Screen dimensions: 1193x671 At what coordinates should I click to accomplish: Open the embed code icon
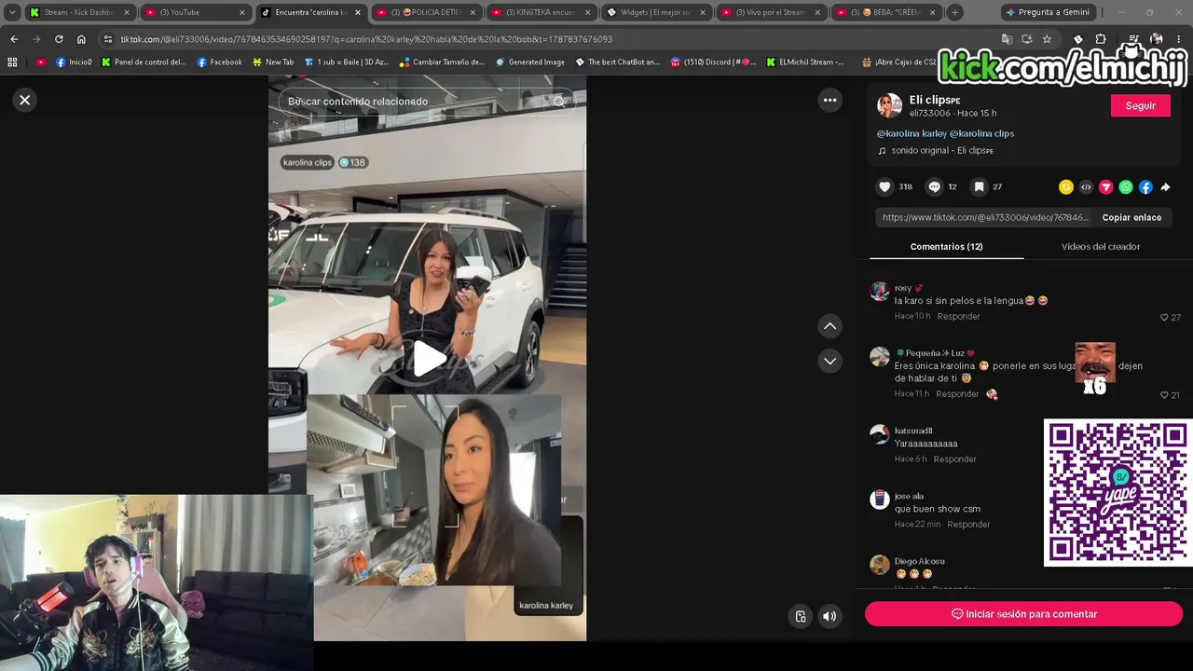[x=1086, y=187]
